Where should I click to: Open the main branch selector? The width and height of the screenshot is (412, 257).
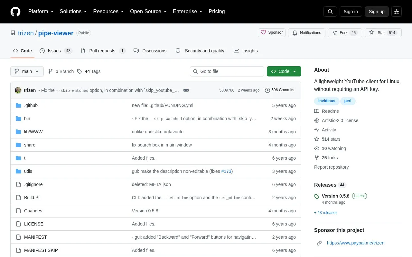coord(27,71)
